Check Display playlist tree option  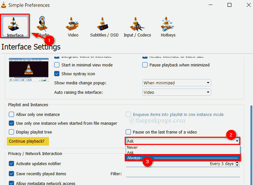[12, 132]
